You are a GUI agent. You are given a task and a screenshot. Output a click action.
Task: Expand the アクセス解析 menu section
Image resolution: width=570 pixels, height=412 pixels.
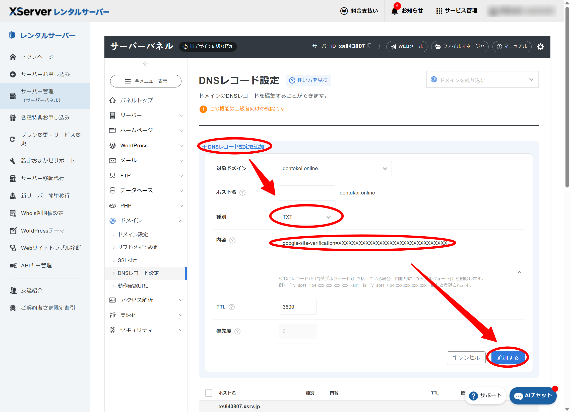pos(146,300)
